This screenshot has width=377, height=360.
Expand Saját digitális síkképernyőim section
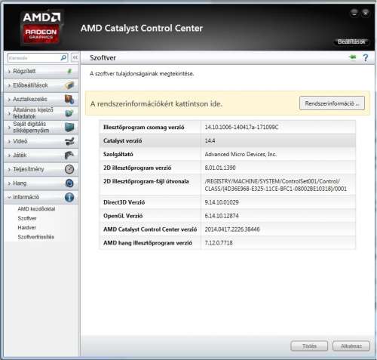pos(9,128)
